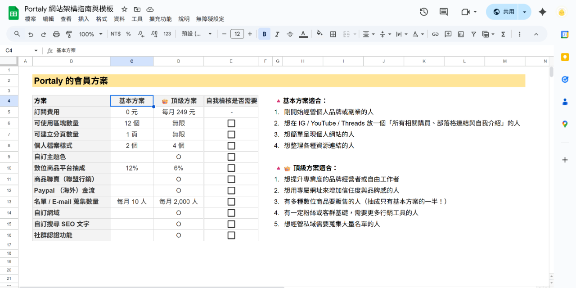This screenshot has height=288, width=576.
Task: Tick the checkbox for 自訂主題色 row
Action: pos(231,157)
